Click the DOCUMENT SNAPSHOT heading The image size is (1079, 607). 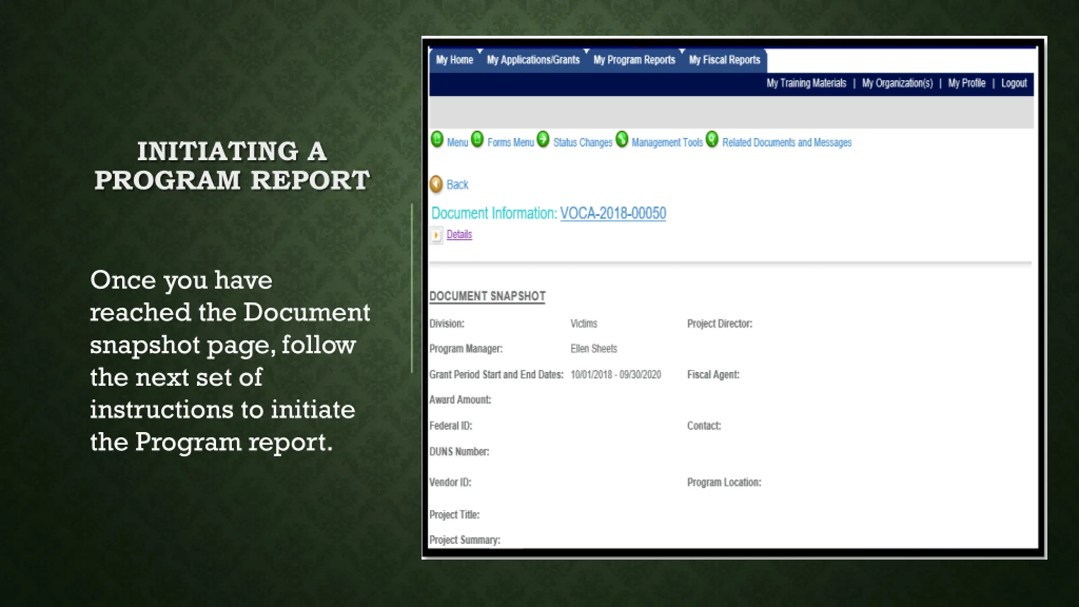pyautogui.click(x=487, y=296)
